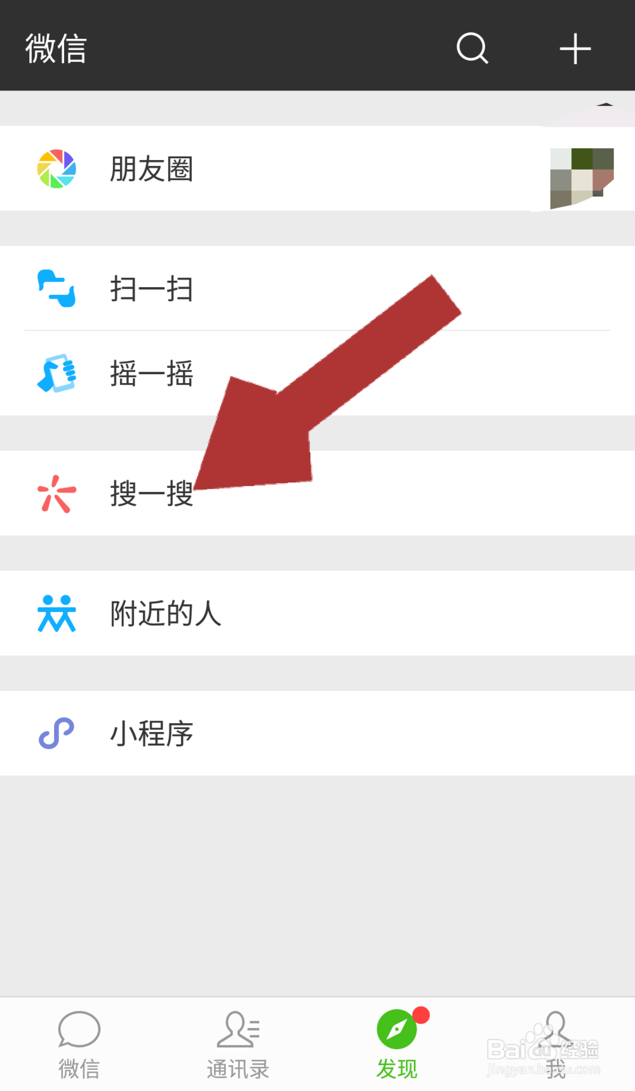The image size is (635, 1091).
Task: Open 扫一扫 scan entry
Action: coord(317,288)
